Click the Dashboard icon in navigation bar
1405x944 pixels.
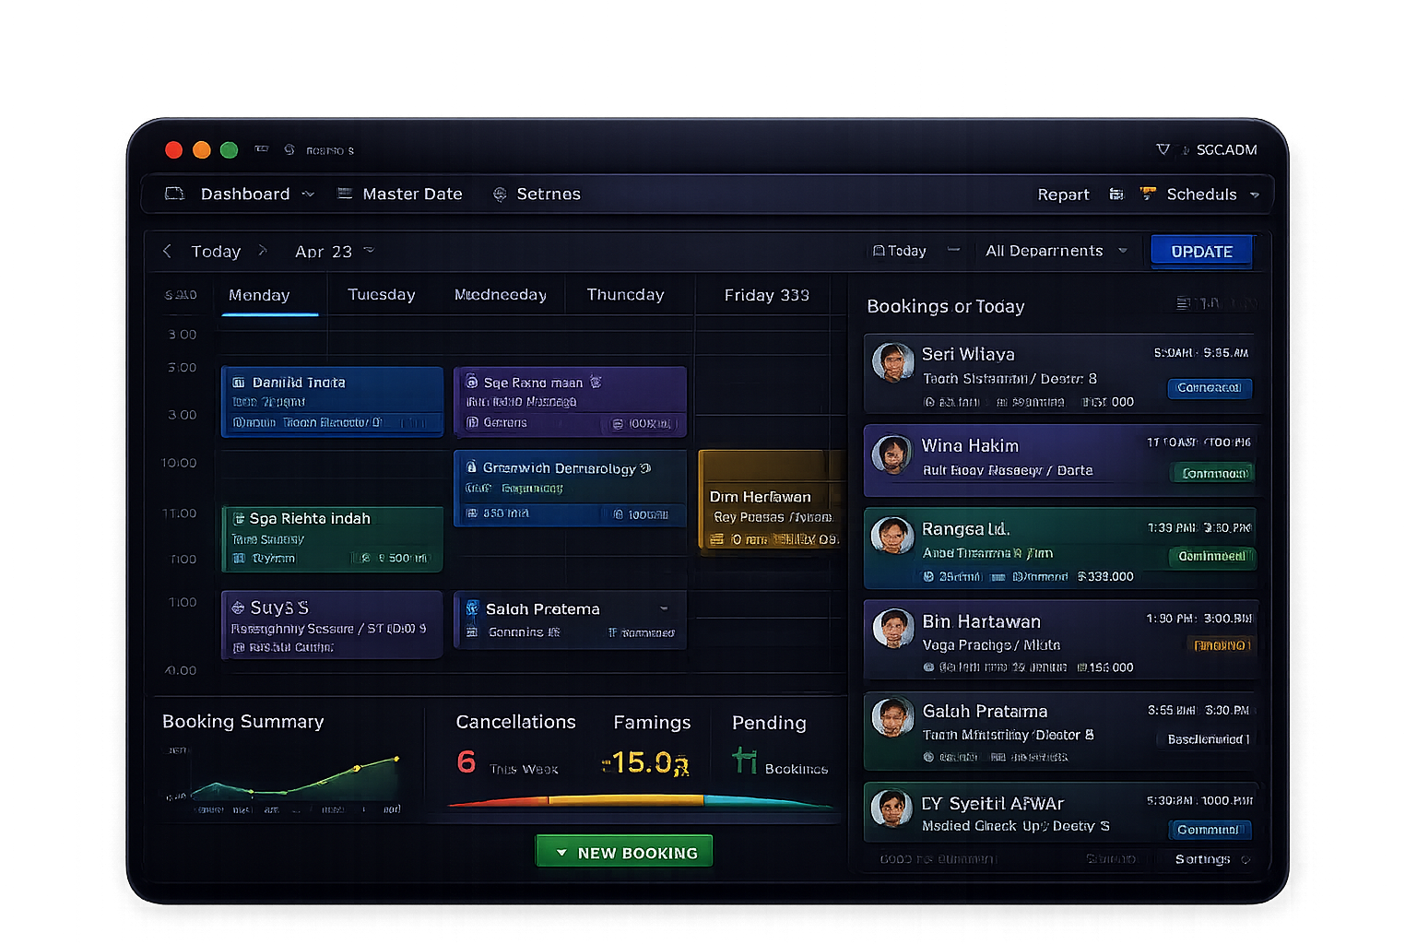pyautogui.click(x=174, y=194)
